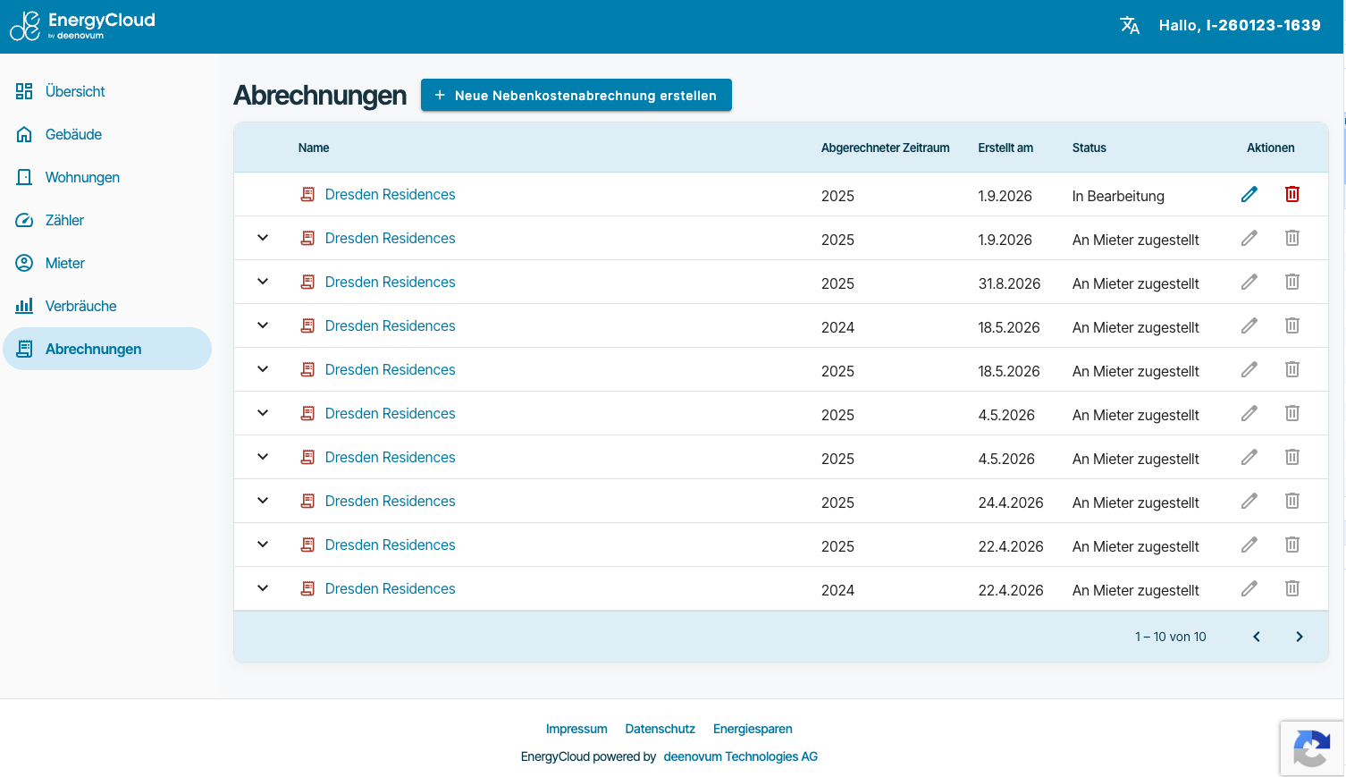
Task: Click the Status column header
Action: pyautogui.click(x=1089, y=148)
